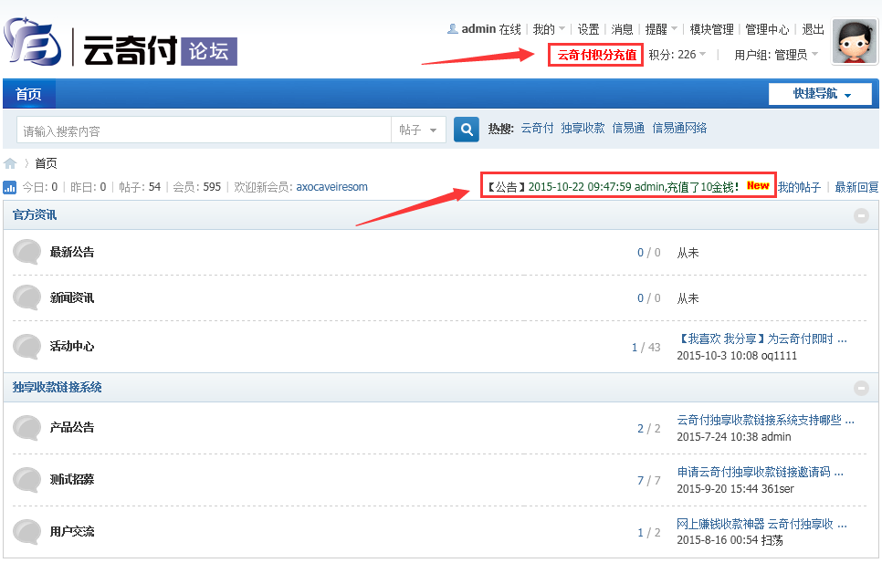Expand the 提醒 dropdown
Viewport: 882px width, 563px height.
click(x=660, y=29)
